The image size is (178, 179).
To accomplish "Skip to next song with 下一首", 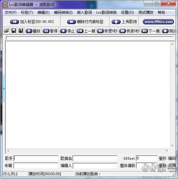I will pyautogui.click(x=151, y=31).
